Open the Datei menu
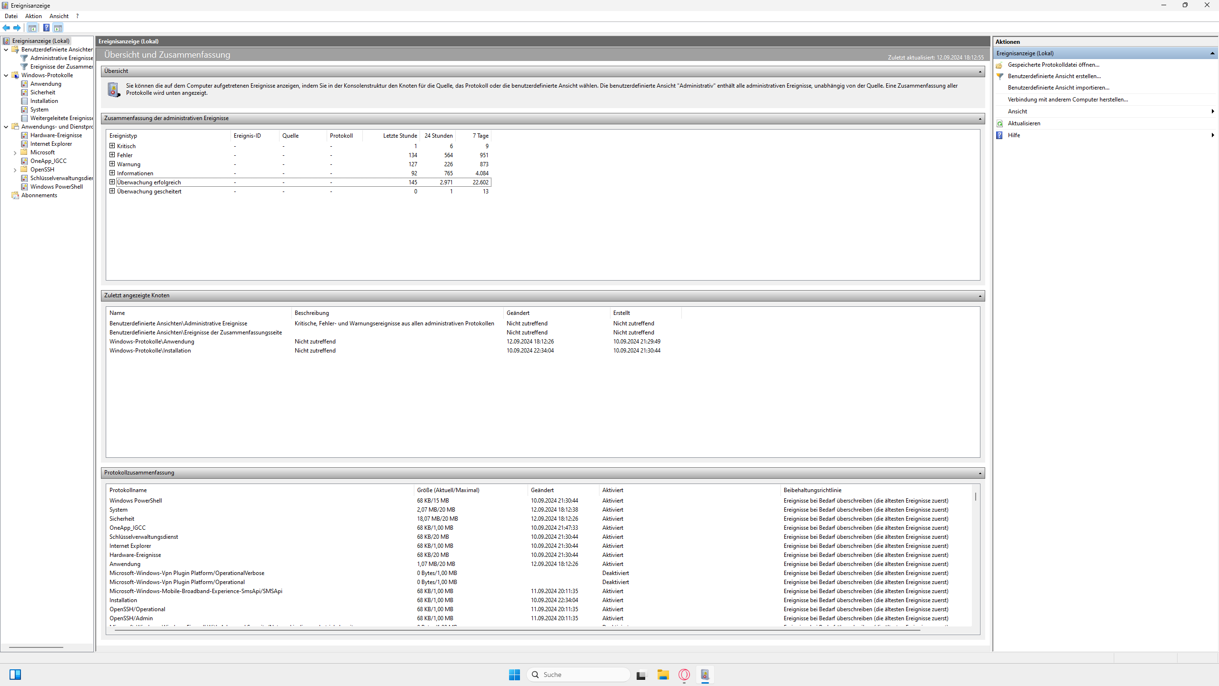Viewport: 1219px width, 686px height. coord(11,16)
